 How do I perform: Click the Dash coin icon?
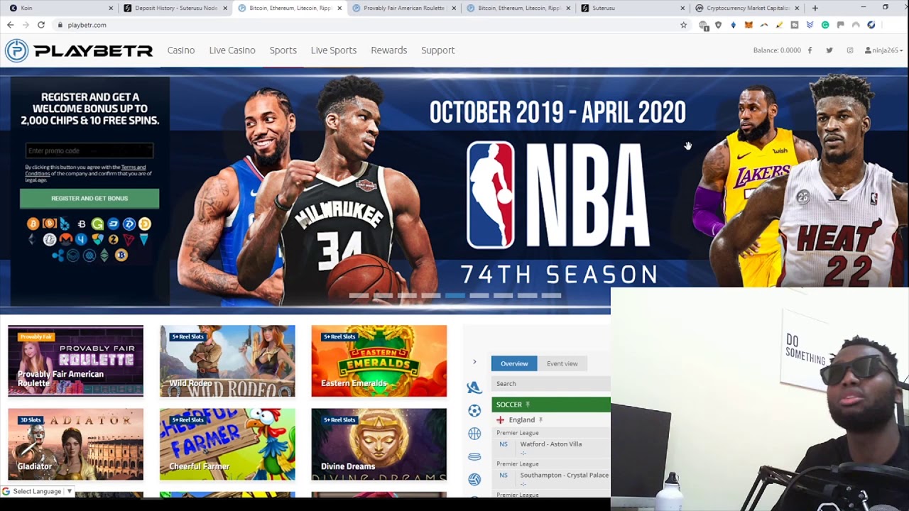point(113,224)
